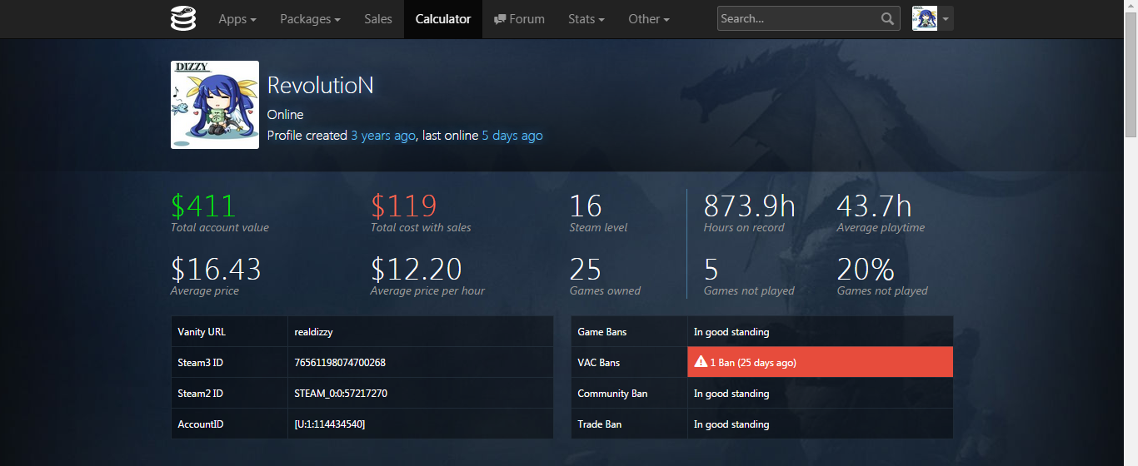
Task: Click the Steam level value 16
Action: [586, 206]
